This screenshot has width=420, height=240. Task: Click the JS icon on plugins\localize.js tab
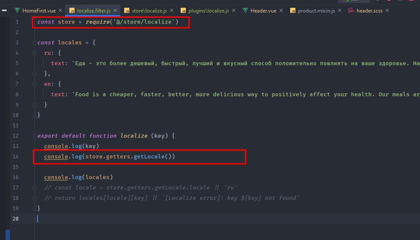(x=183, y=11)
